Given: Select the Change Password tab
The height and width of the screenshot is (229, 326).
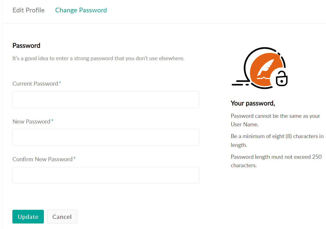Looking at the screenshot, I should (81, 10).
